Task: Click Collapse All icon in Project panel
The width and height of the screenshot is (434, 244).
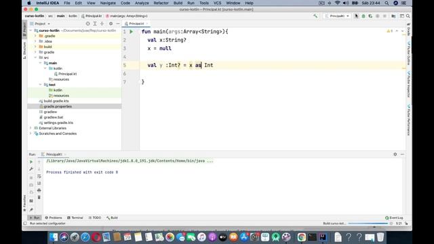Action: coord(102,24)
